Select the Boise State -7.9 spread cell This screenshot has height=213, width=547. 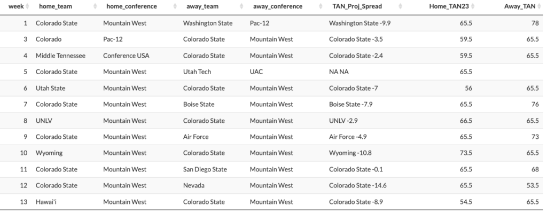pyautogui.click(x=350, y=104)
